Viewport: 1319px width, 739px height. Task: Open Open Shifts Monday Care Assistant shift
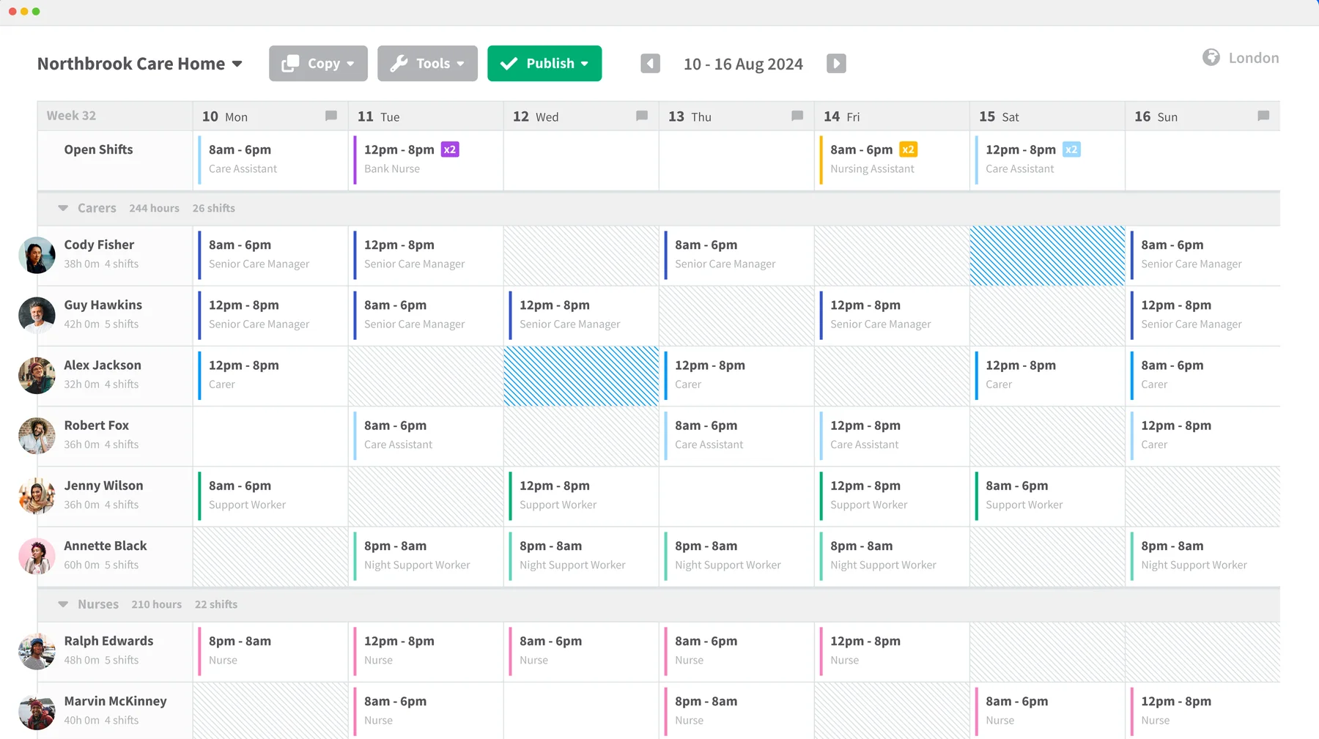(x=270, y=160)
